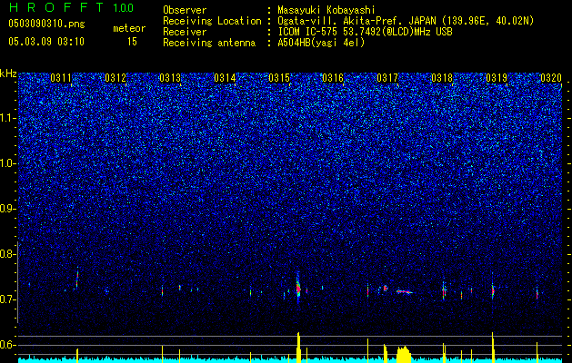572x363 pixels.
Task: Click the observer name Masayuki Kobayashi
Action: 326,10
